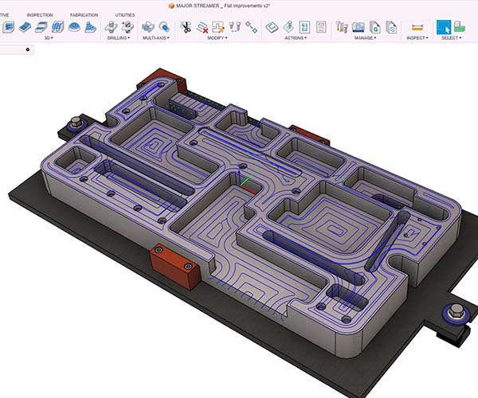The height and width of the screenshot is (398, 478).
Task: Choose the second Multi-Axis rotary toolpath icon
Action: [x=164, y=27]
